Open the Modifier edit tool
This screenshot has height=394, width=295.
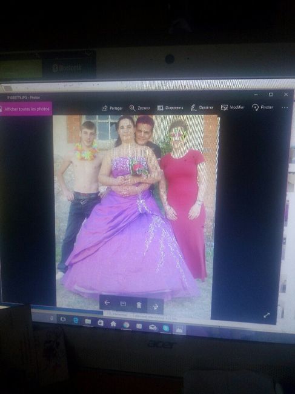[x=233, y=107]
